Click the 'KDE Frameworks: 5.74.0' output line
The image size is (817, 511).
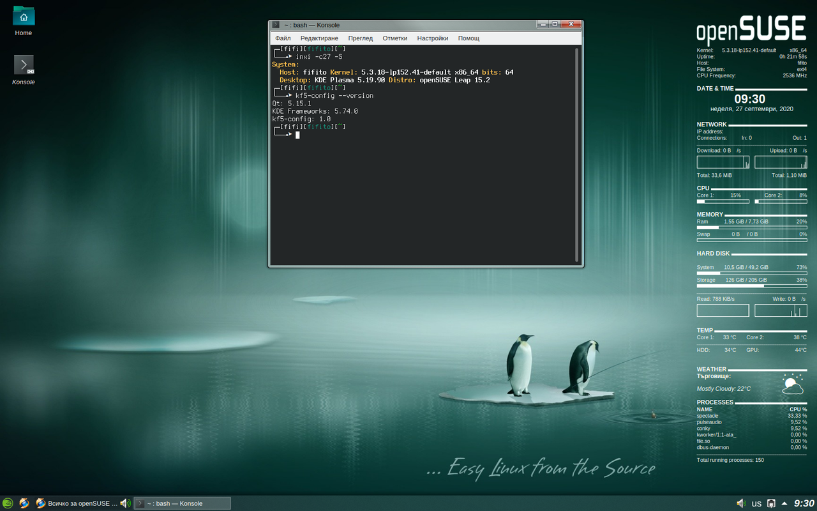coord(315,111)
